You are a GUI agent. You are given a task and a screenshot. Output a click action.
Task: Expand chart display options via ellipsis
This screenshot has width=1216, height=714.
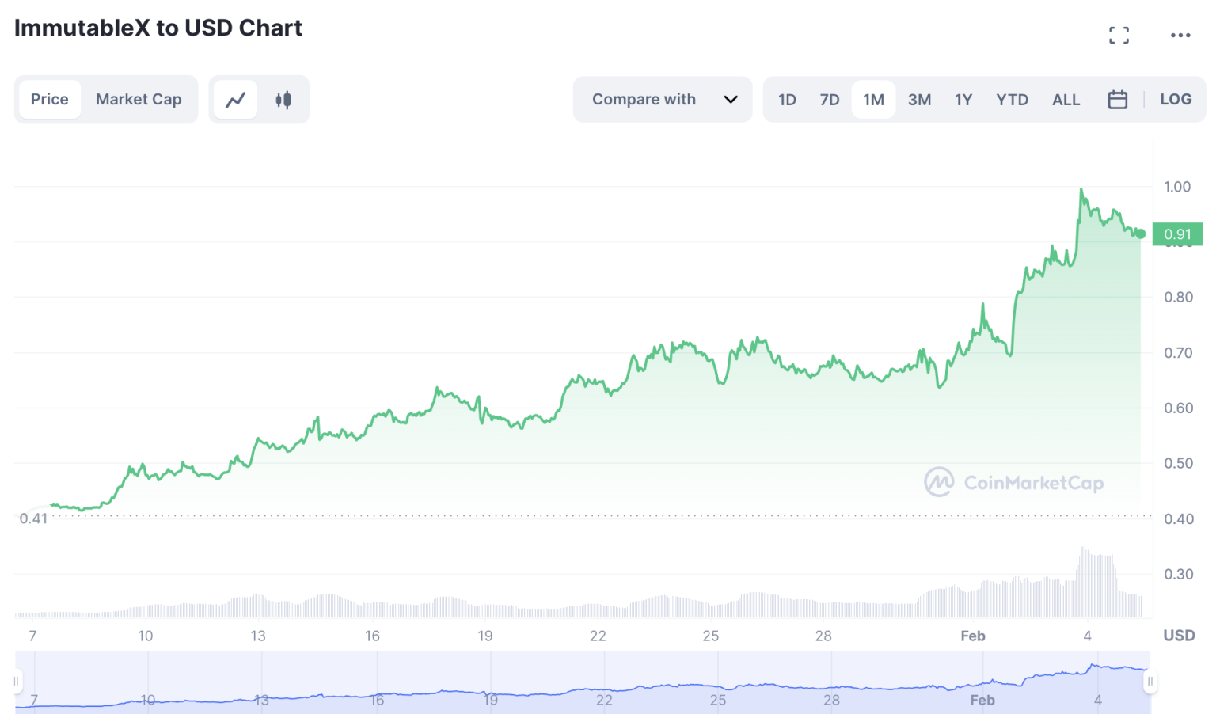pyautogui.click(x=1180, y=35)
